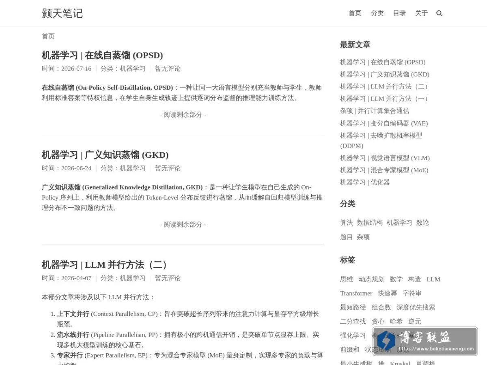Image resolution: width=487 pixels, height=365 pixels.
Task: Click the 构造 tag
Action: (x=414, y=279)
